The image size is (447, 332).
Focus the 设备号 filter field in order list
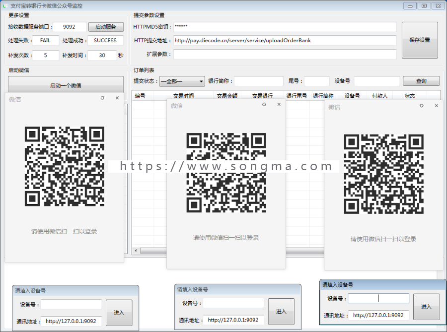pyautogui.click(x=377, y=81)
